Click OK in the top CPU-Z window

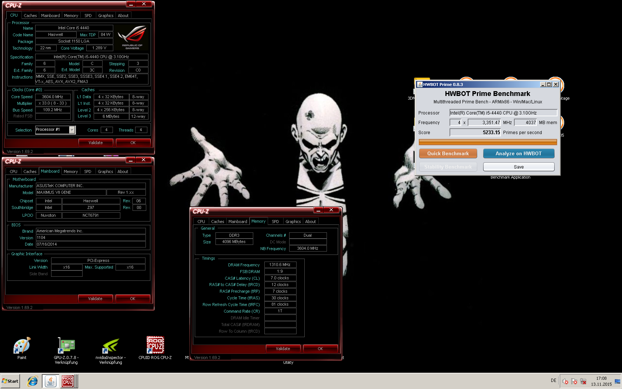(x=133, y=143)
